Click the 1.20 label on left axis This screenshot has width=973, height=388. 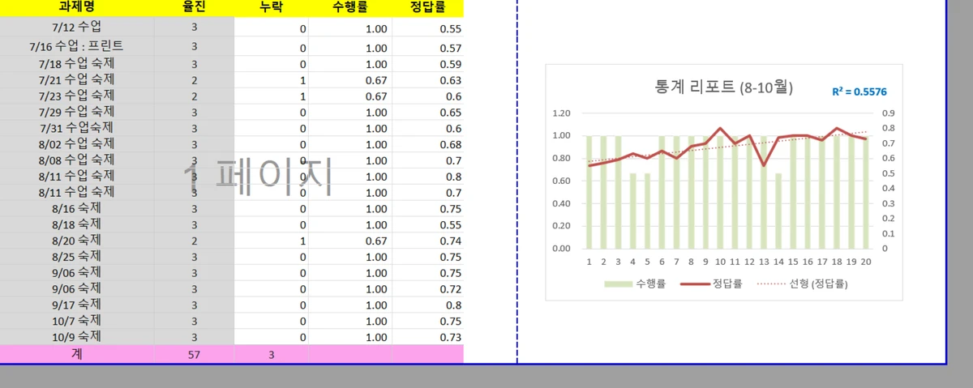tap(561, 113)
